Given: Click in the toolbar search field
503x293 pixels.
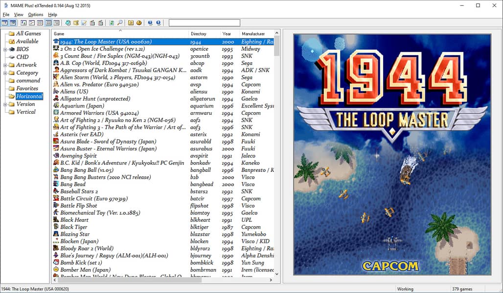Looking at the screenshot, I should 205,23.
